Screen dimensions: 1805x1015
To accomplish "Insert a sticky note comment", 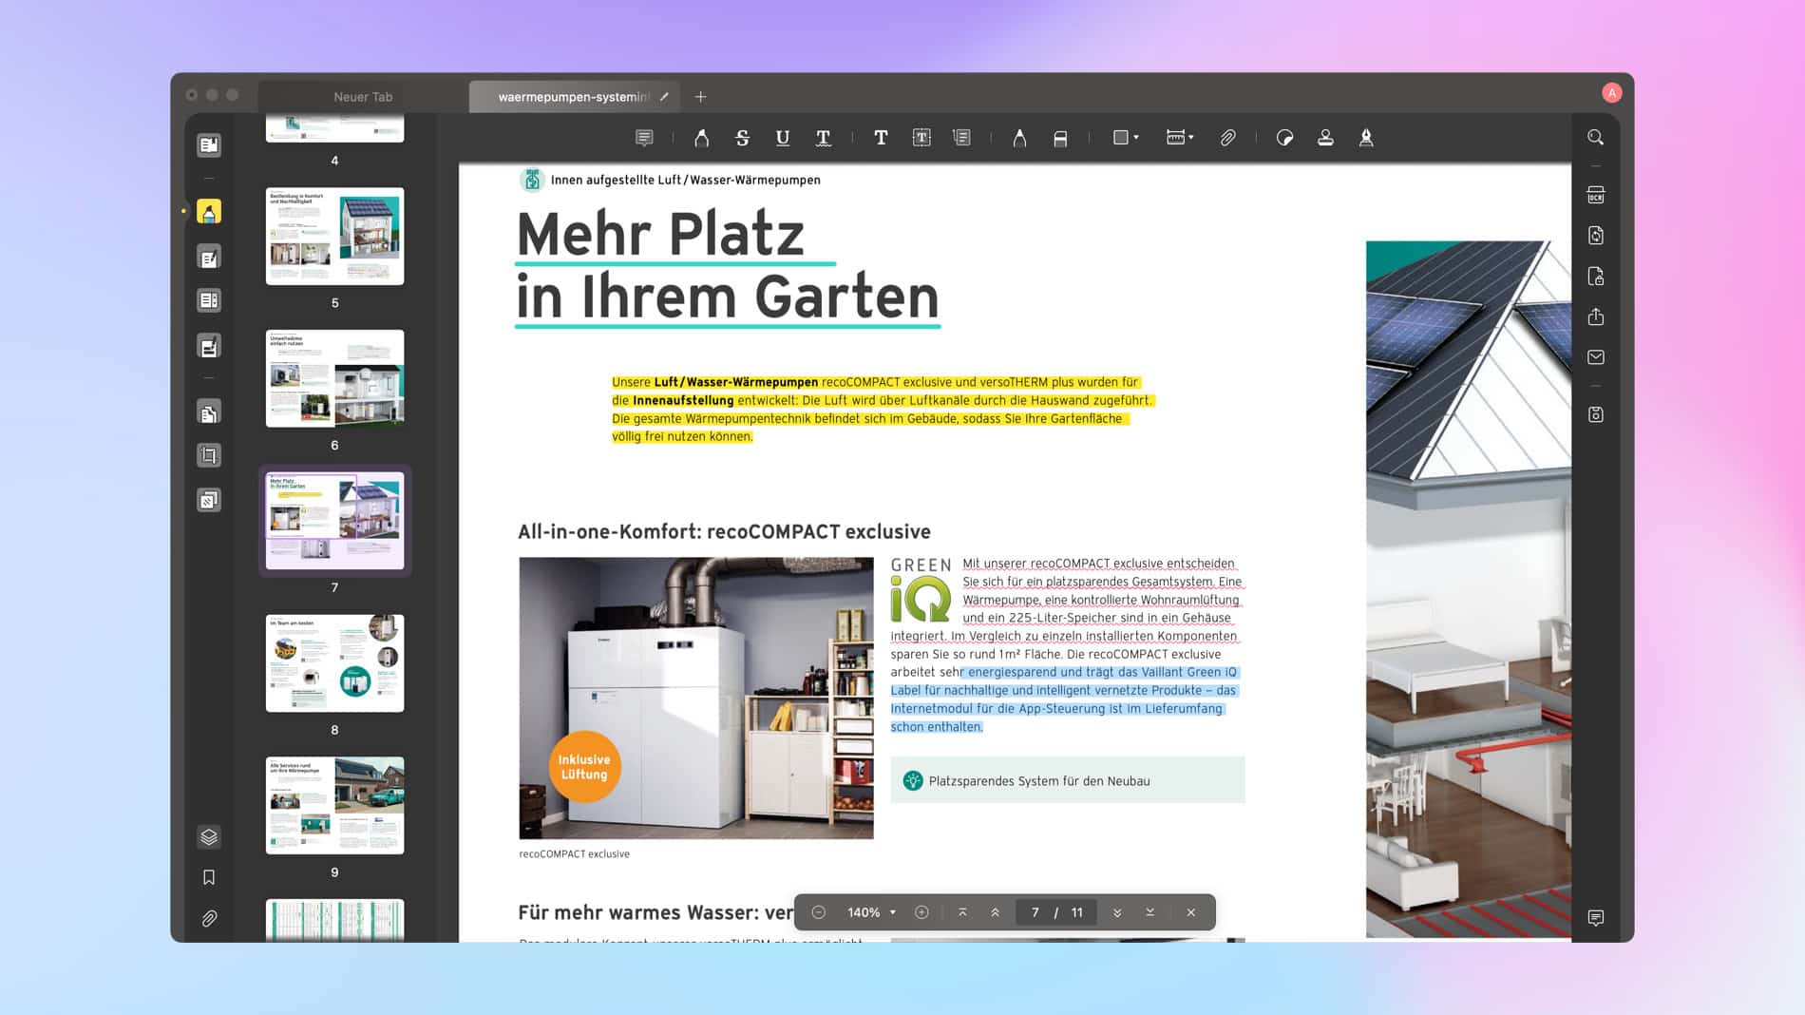I will tap(644, 138).
